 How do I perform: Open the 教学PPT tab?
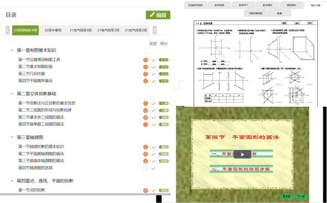(243, 5)
